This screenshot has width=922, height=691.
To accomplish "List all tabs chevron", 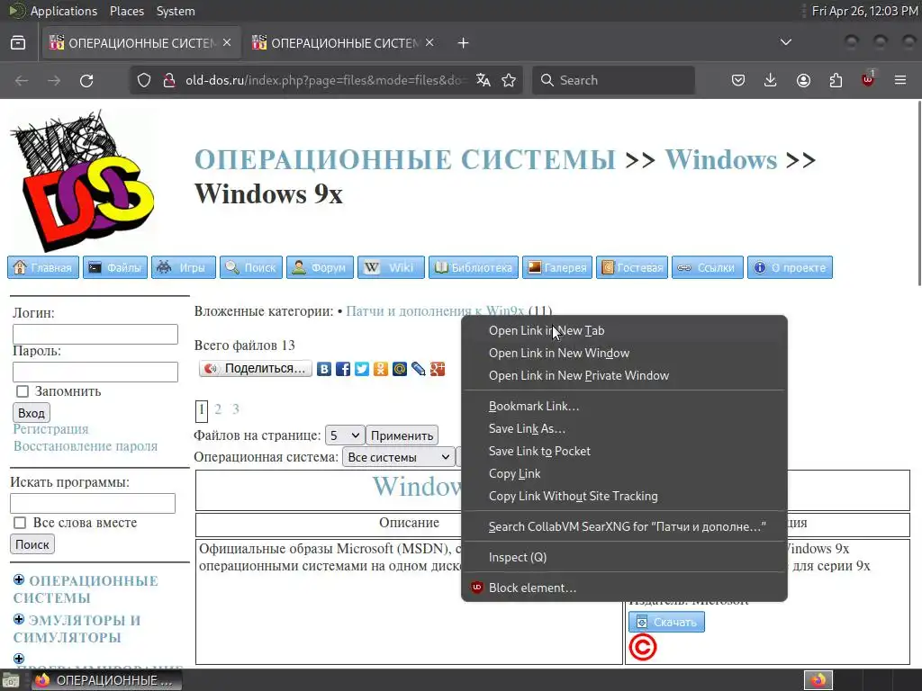I will [x=785, y=42].
